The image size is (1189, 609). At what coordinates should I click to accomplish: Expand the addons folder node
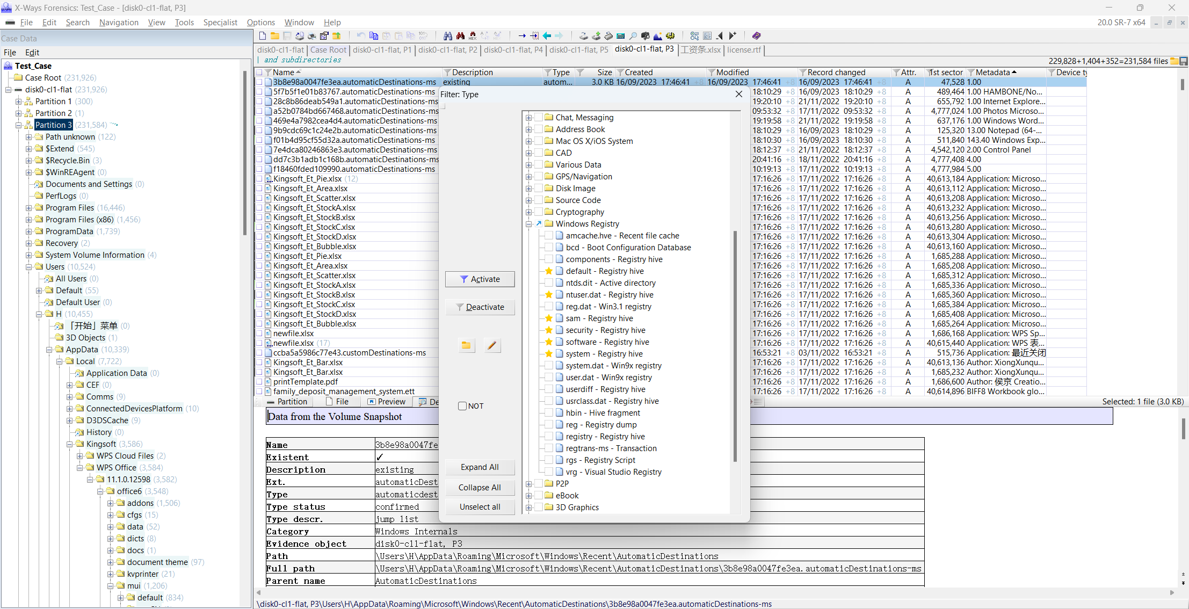pos(111,503)
